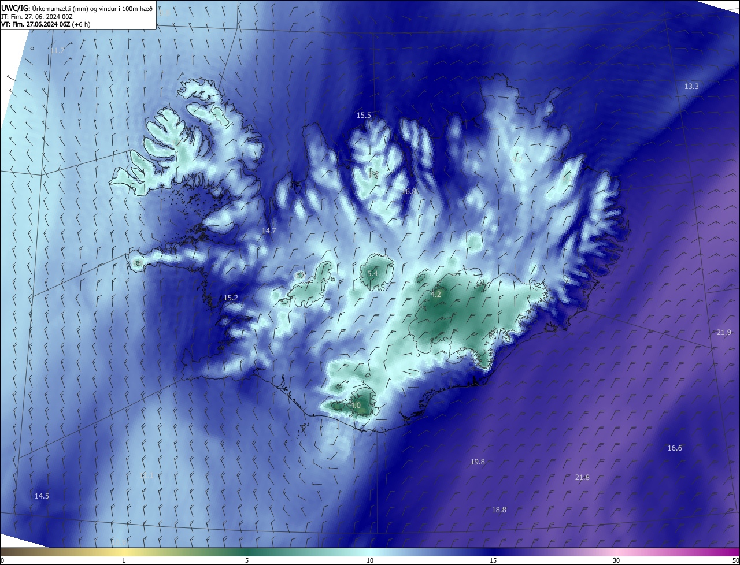
Task: Click the map title 'Úrkomumætti (mm) og vindur'
Action: [72, 8]
